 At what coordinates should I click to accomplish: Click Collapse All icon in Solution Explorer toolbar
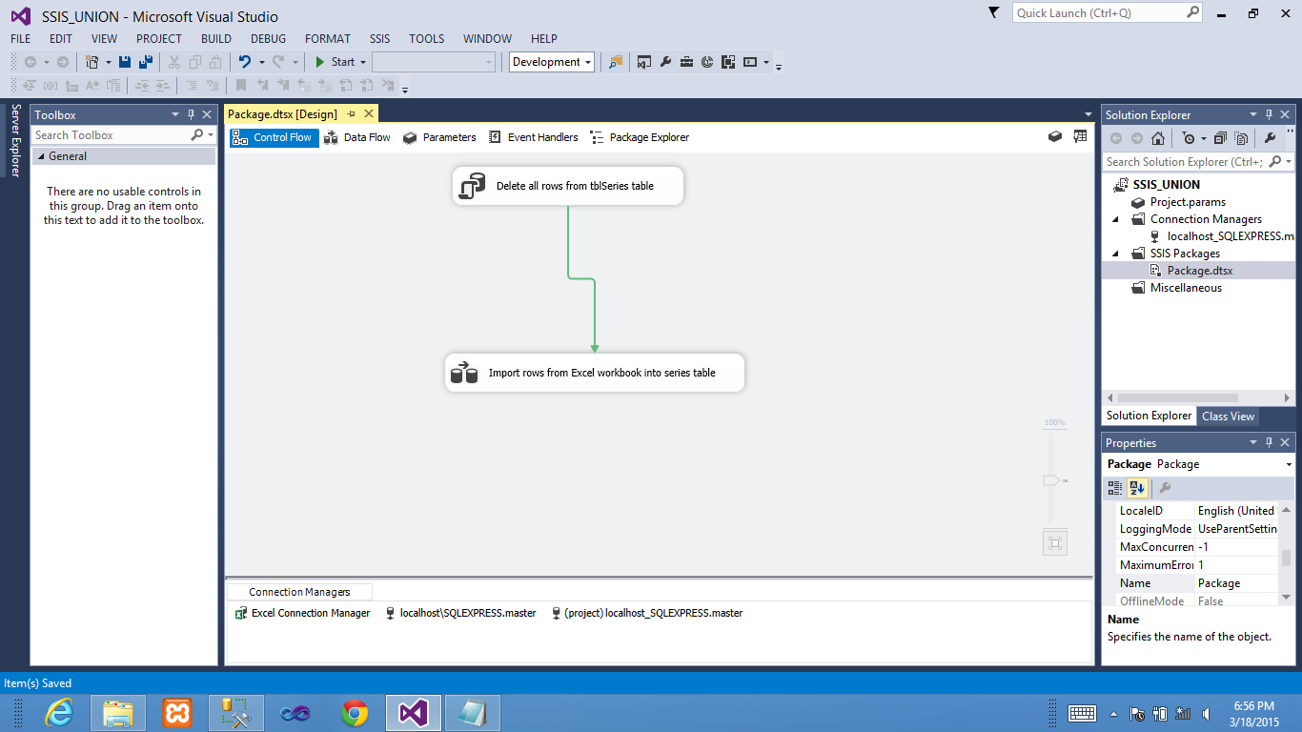tap(1221, 138)
